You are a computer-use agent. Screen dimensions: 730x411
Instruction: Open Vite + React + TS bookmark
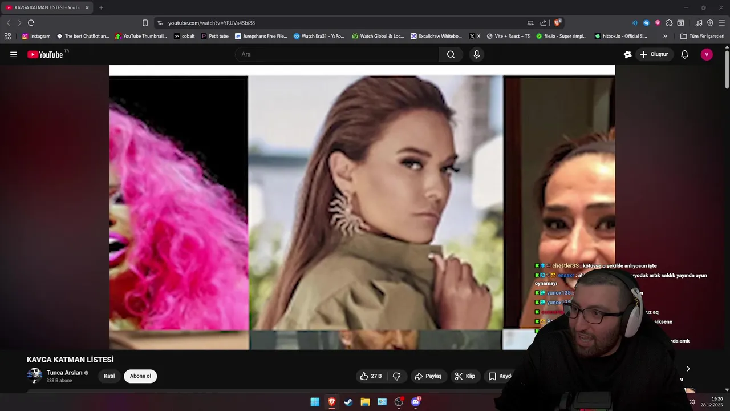tap(508, 36)
